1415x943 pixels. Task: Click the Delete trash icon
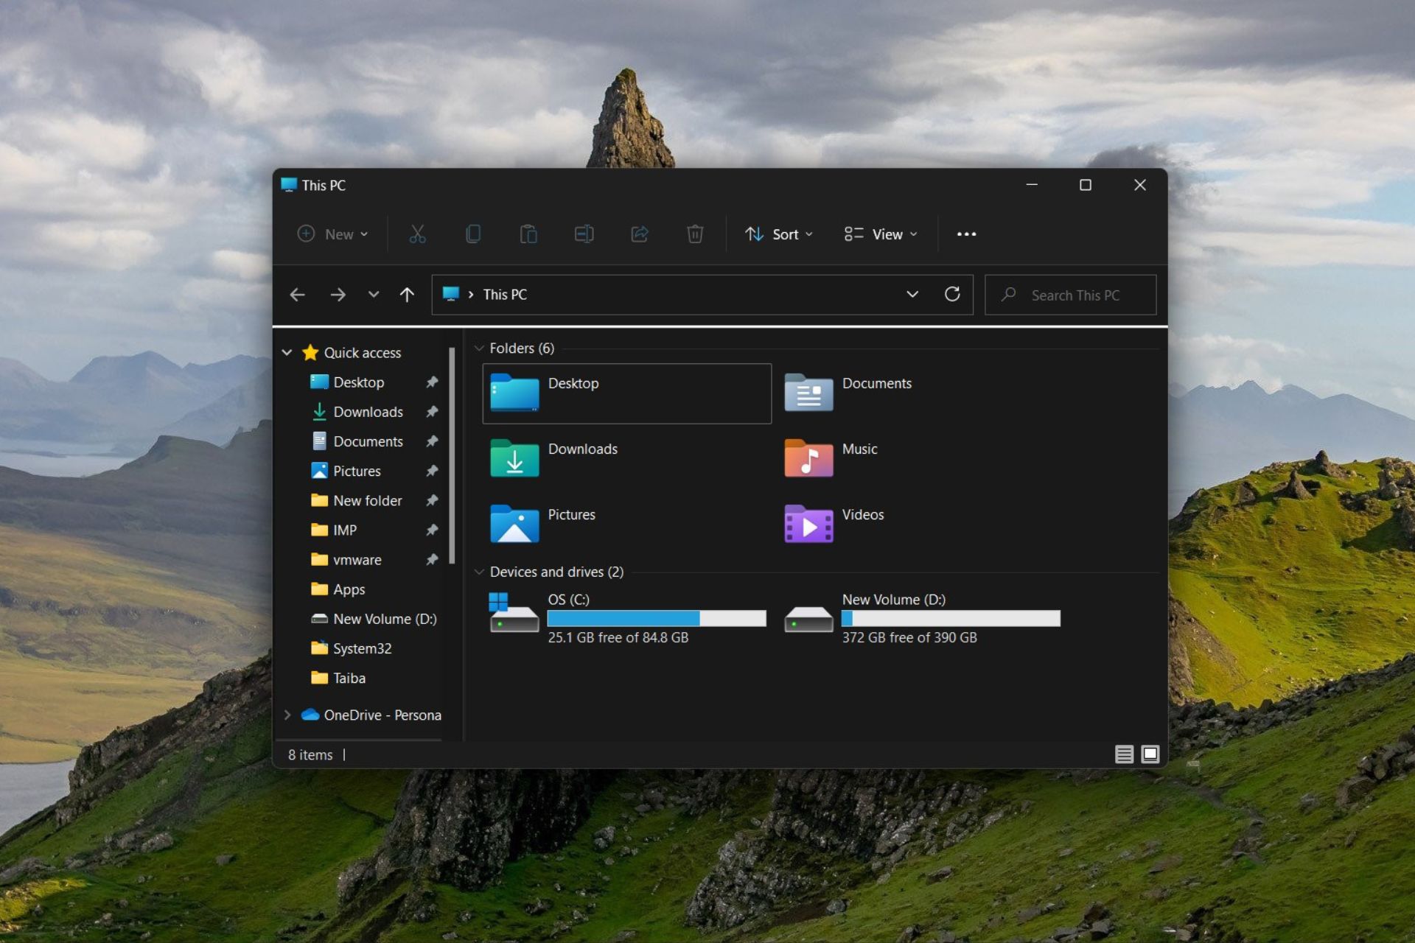[x=695, y=234]
